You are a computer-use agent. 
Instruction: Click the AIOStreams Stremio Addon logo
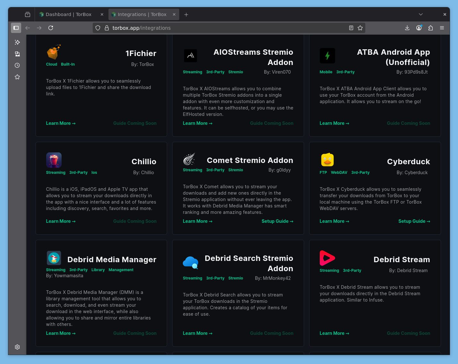(x=191, y=56)
